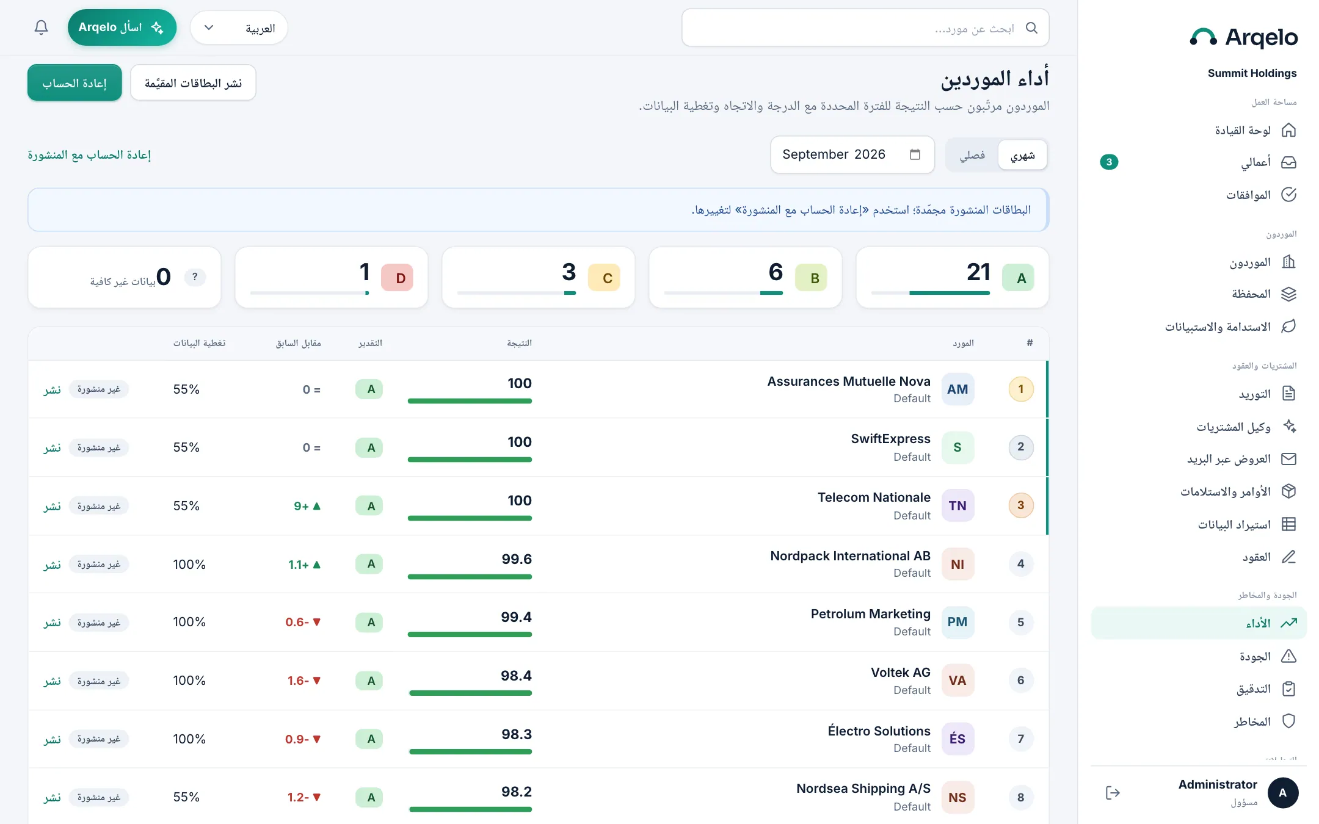Select the الأداء performance menu item
Screen dimensions: 1319x824
click(x=1199, y=623)
